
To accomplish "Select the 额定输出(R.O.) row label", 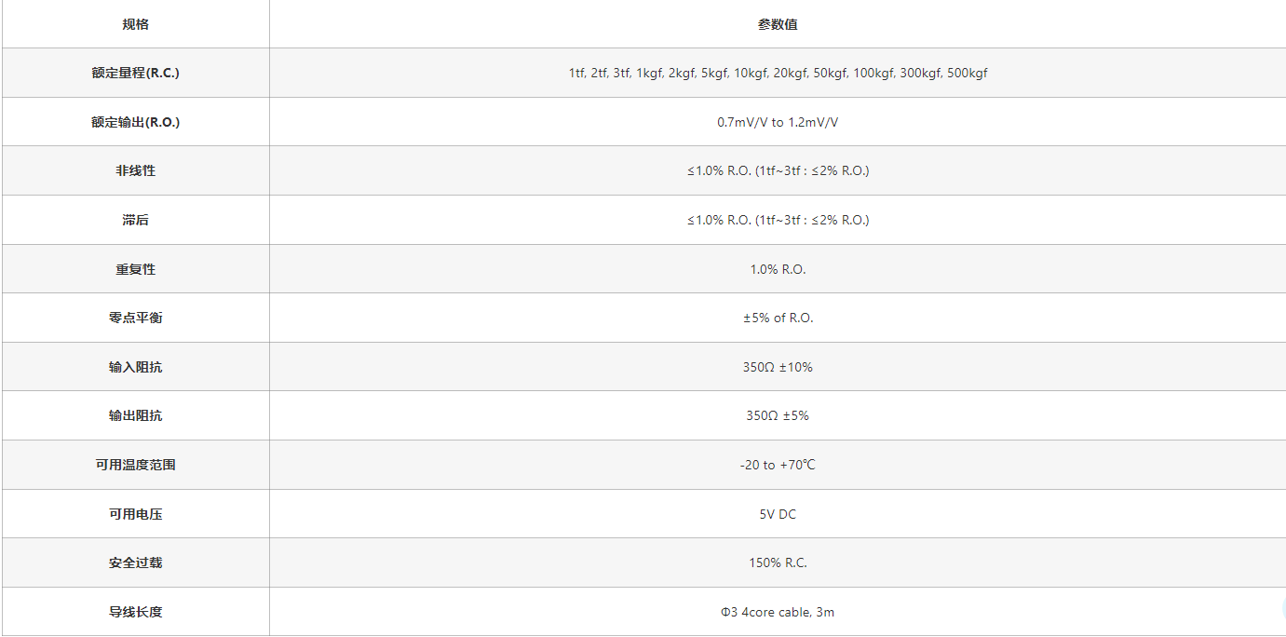I will [x=135, y=122].
